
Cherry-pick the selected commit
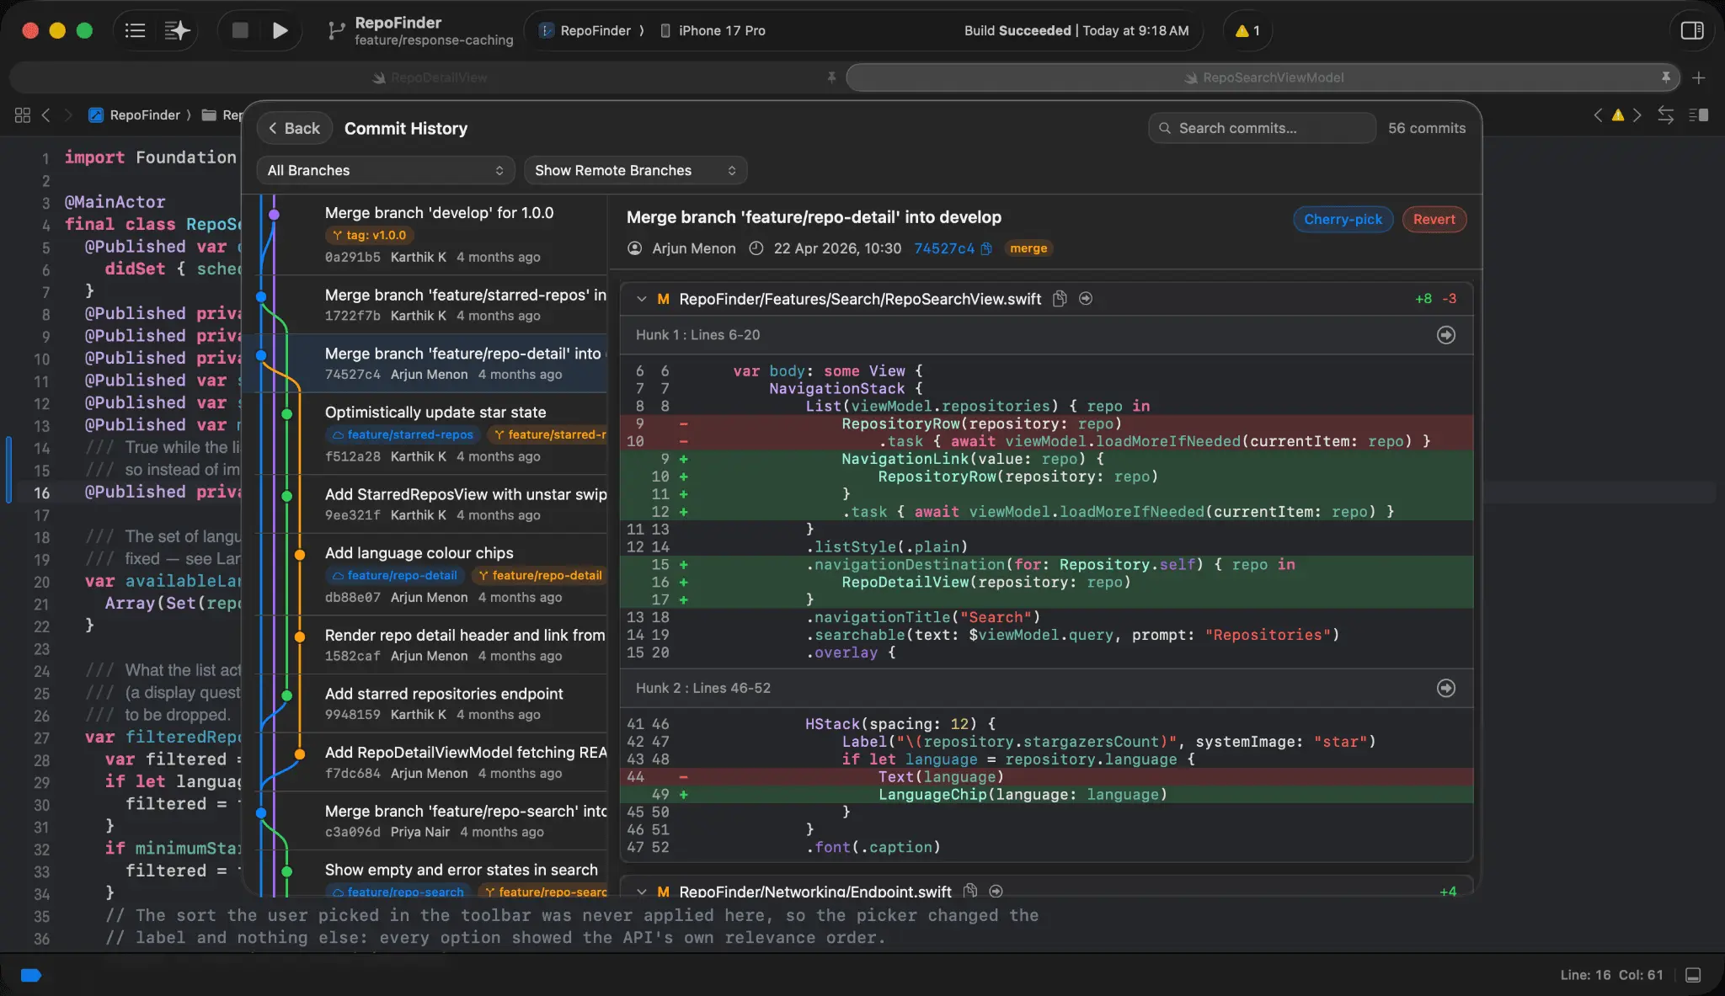[1343, 219]
